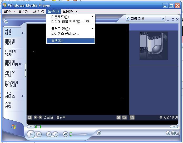
Task: Click the Play button
Action: (x=31, y=134)
